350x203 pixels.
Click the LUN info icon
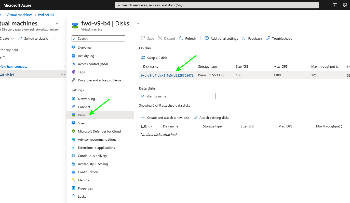pyautogui.click(x=150, y=126)
